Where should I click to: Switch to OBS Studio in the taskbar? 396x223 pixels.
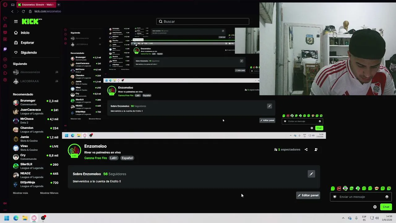[43, 218]
